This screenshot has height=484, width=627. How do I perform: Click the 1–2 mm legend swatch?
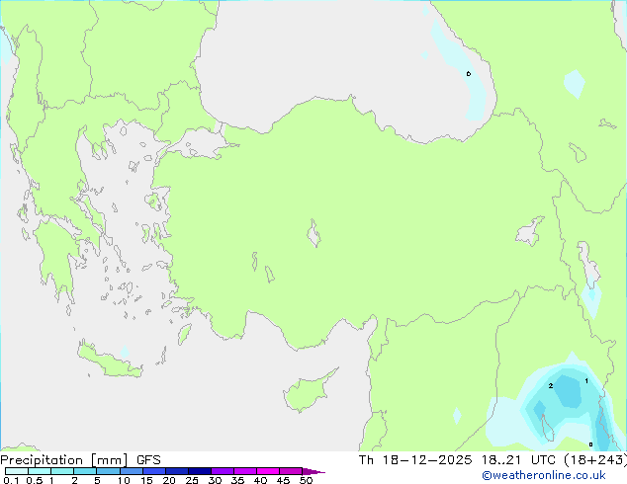(62, 471)
